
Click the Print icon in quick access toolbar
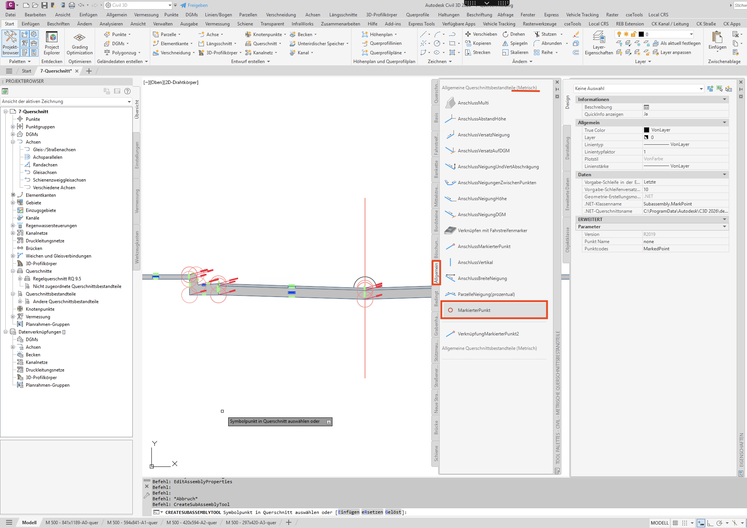tap(72, 5)
